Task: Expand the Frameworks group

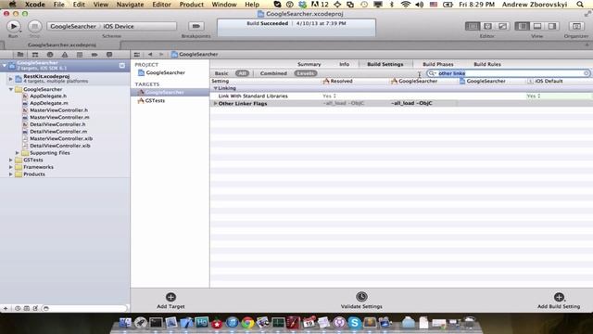Action: [x=11, y=167]
